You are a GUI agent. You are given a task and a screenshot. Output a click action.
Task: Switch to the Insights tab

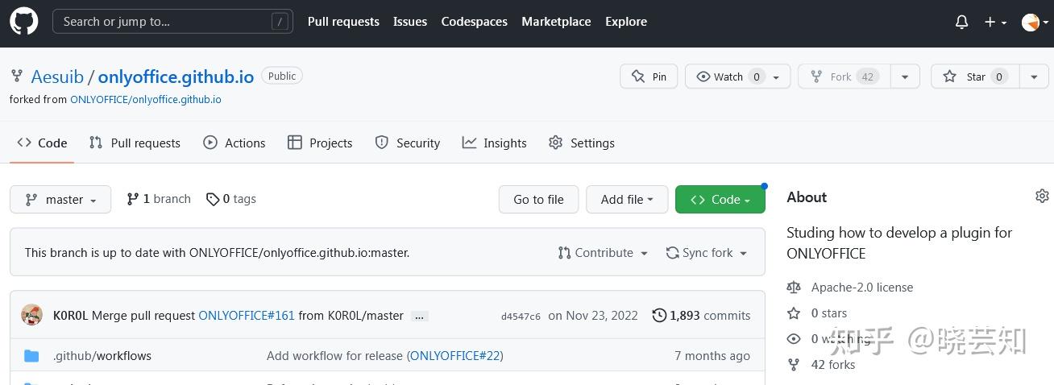494,143
